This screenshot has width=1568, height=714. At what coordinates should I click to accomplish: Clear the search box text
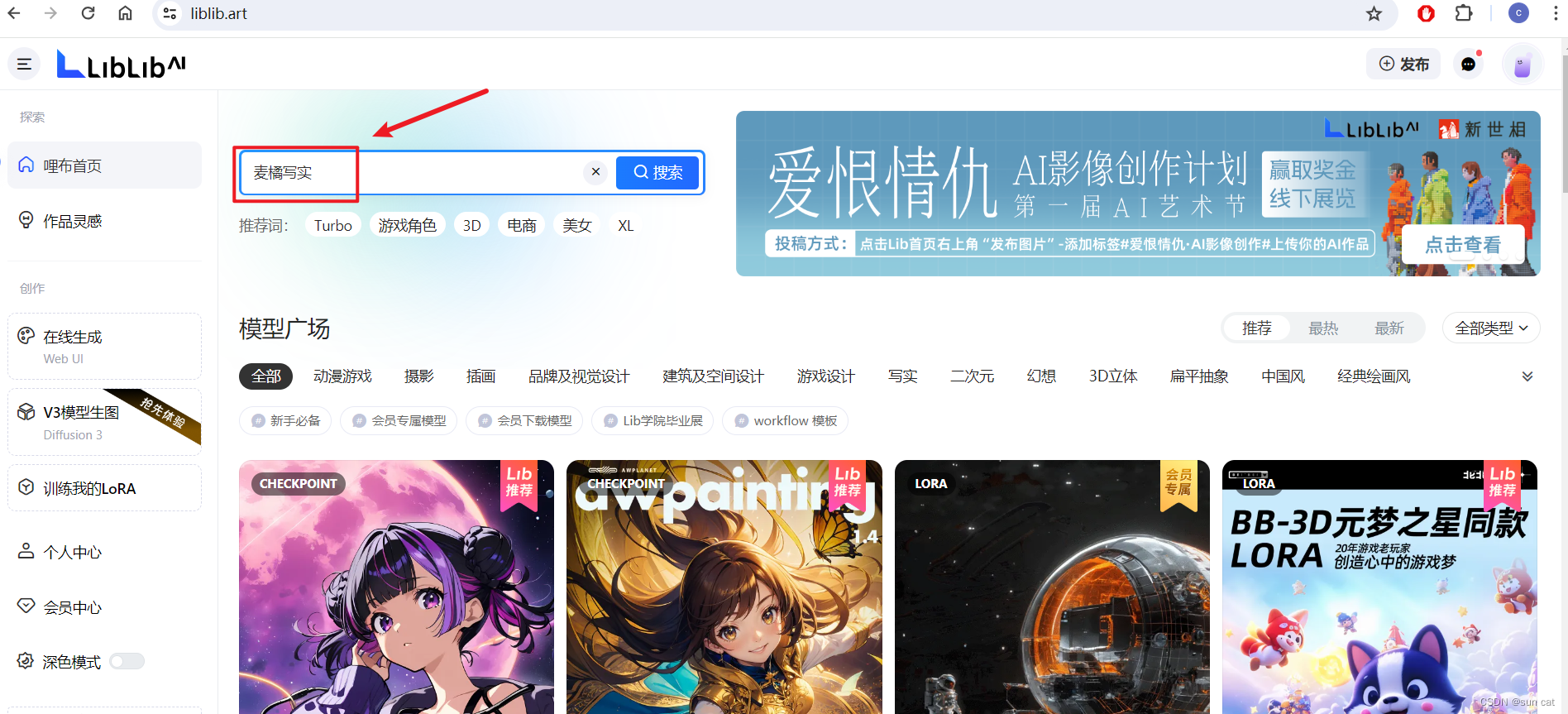pos(595,172)
